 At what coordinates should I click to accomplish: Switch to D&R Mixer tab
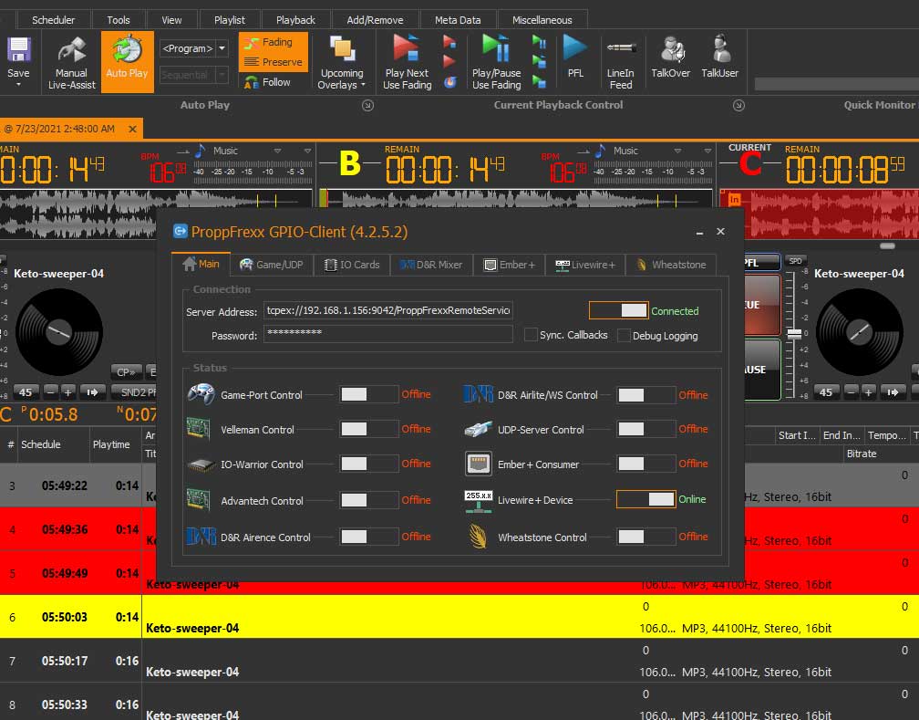point(431,265)
